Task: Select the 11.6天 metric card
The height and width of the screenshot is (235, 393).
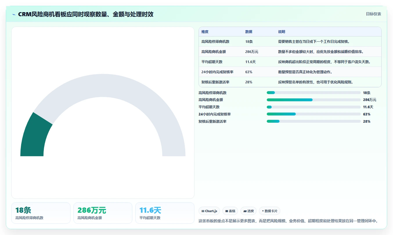Action: [x=165, y=213]
